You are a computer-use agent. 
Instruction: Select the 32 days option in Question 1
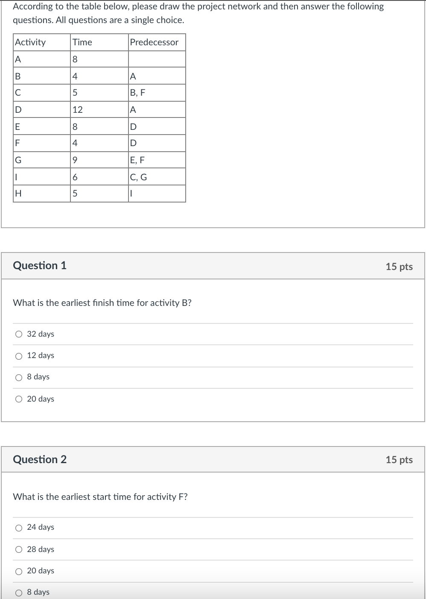[x=19, y=335]
